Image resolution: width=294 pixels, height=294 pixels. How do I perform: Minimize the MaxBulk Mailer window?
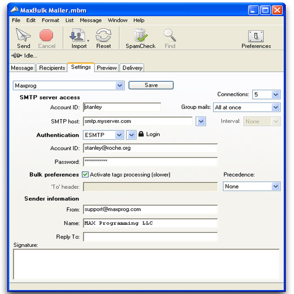click(x=253, y=10)
